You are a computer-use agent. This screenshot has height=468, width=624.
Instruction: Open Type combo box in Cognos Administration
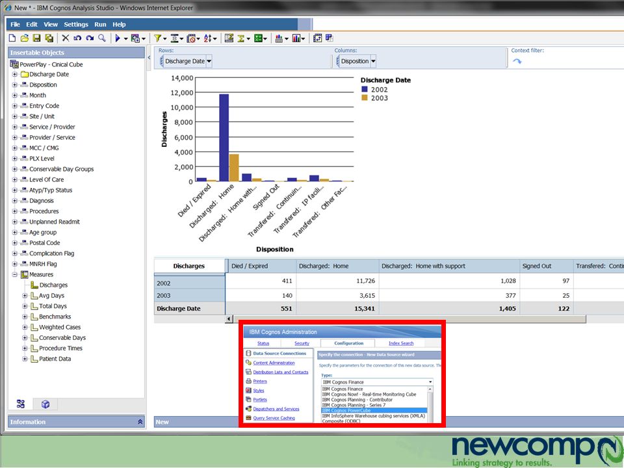click(x=377, y=382)
